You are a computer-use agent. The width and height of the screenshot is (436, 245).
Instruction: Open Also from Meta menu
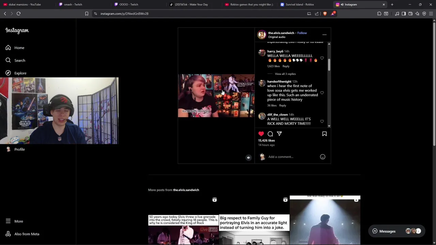point(22,234)
